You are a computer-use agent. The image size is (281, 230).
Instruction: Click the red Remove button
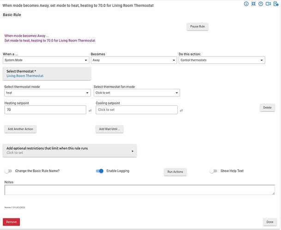12,222
